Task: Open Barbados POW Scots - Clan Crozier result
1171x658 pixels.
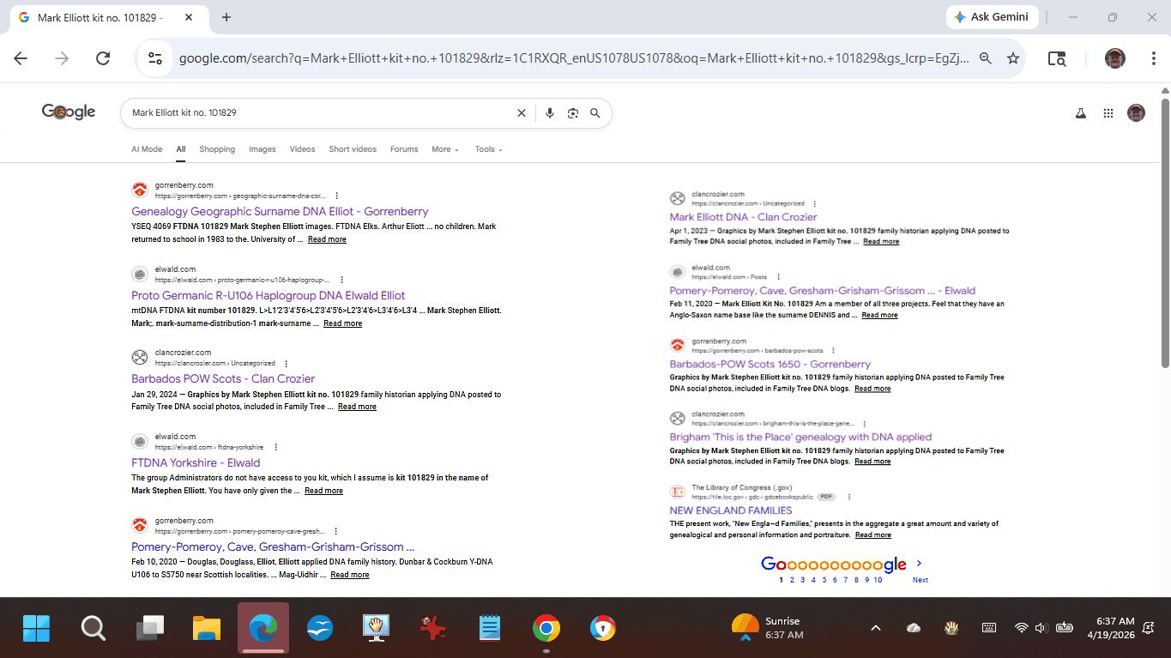Action: (223, 378)
